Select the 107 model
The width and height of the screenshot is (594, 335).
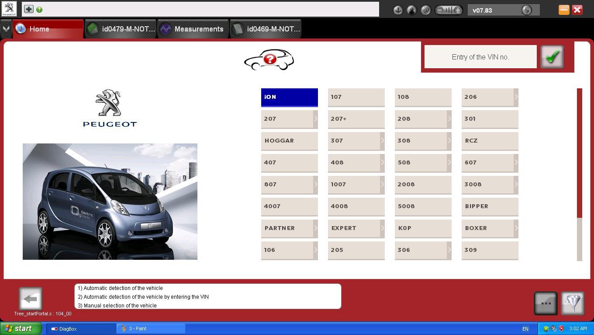coord(356,97)
